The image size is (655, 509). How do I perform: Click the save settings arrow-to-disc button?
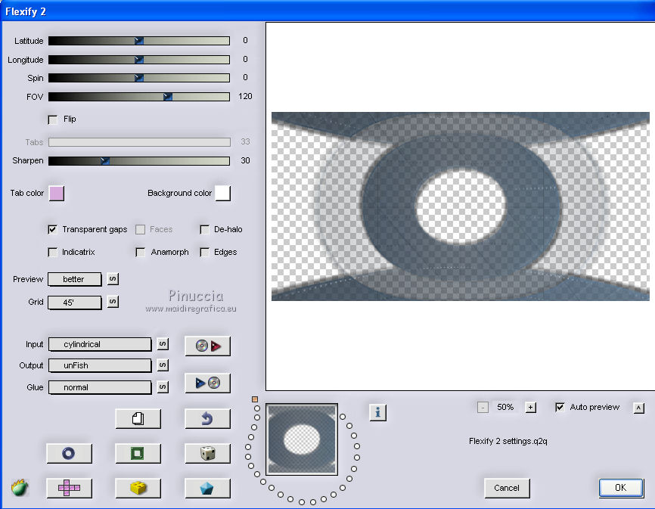click(207, 383)
